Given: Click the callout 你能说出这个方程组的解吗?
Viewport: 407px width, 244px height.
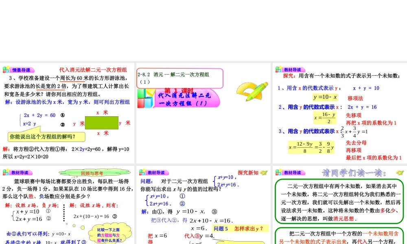Looking at the screenshot, I should click(46, 137).
